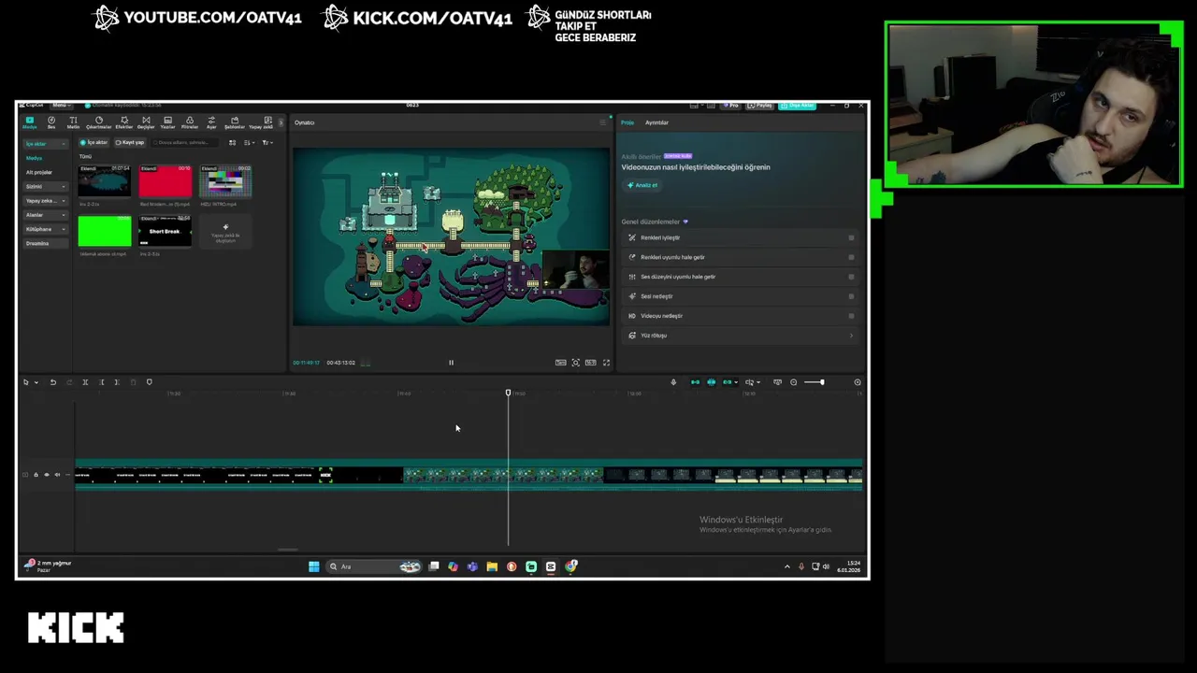This screenshot has width=1197, height=673.
Task: Enable Renkleri uyumlu hale getir checkbox
Action: 851,257
